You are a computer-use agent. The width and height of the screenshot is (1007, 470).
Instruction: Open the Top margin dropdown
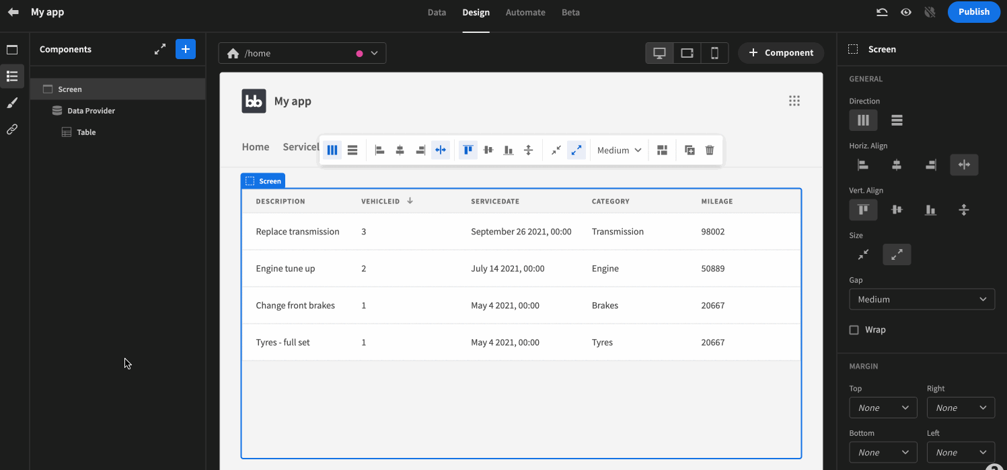(x=883, y=408)
